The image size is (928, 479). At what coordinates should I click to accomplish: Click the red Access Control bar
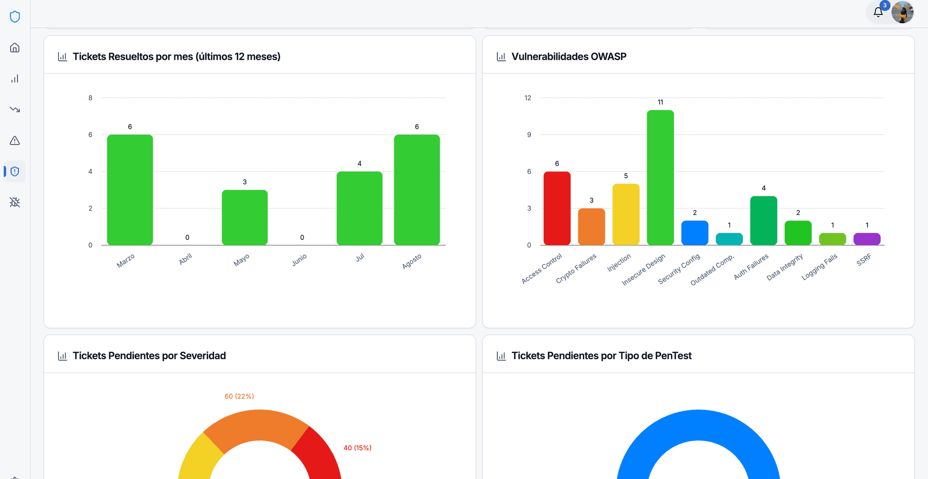coord(557,208)
